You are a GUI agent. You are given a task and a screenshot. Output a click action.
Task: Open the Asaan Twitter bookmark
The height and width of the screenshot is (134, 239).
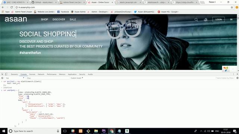(144, 12)
